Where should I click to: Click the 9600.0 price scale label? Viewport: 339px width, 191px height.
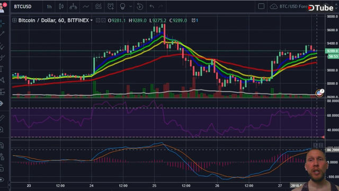(332, 30)
